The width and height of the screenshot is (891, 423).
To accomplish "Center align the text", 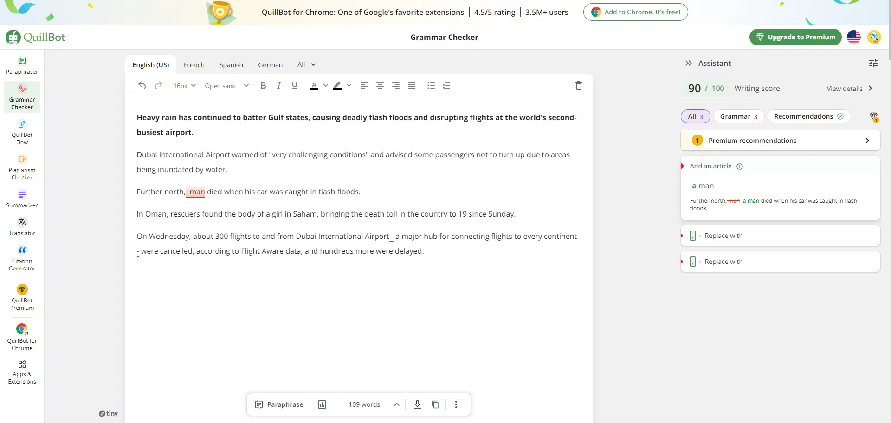I will click(380, 85).
